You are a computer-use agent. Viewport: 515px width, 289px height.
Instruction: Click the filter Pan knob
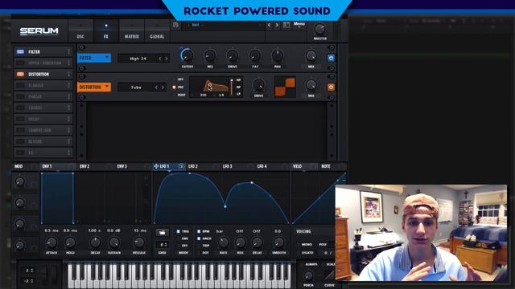tap(278, 56)
